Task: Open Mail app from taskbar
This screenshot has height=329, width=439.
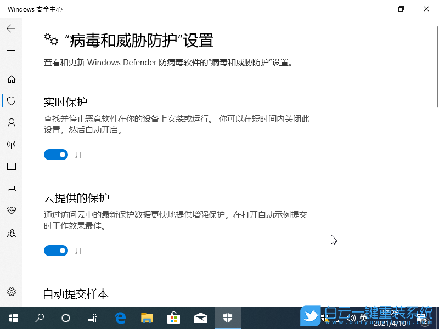Action: tap(201, 317)
